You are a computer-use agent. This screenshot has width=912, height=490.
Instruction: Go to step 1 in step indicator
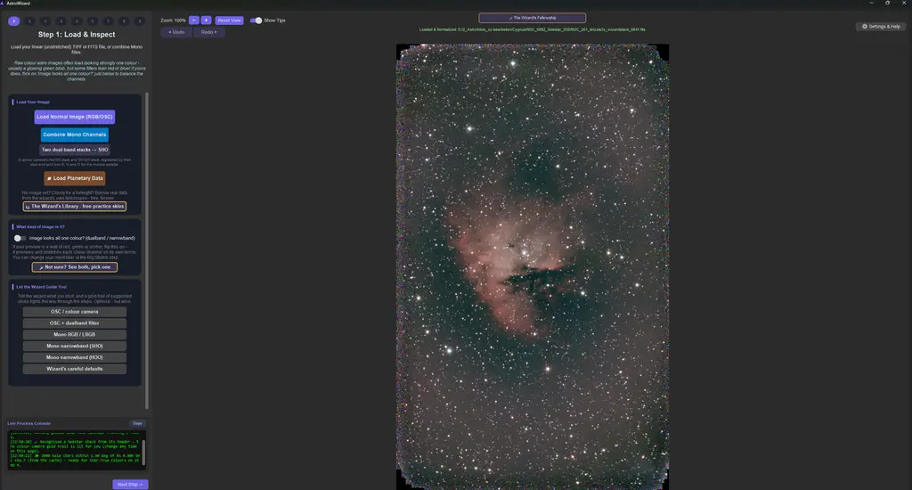point(14,21)
